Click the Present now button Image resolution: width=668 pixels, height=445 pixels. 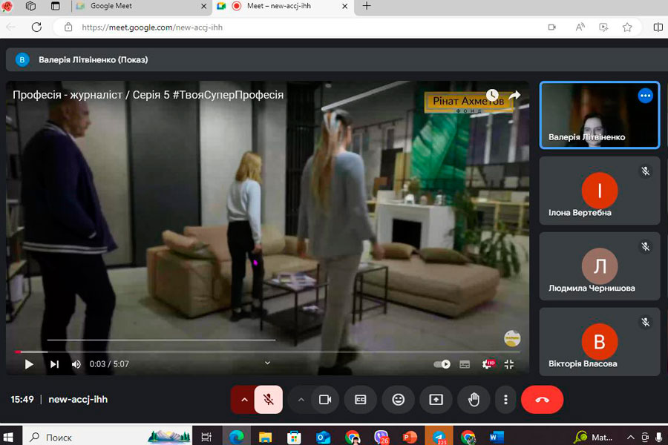pyautogui.click(x=436, y=400)
